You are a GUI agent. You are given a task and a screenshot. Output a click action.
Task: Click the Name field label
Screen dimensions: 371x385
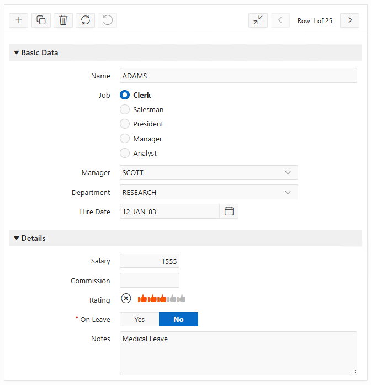pyautogui.click(x=100, y=76)
